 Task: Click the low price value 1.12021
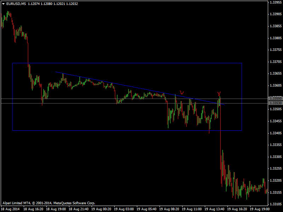[x=59, y=4]
